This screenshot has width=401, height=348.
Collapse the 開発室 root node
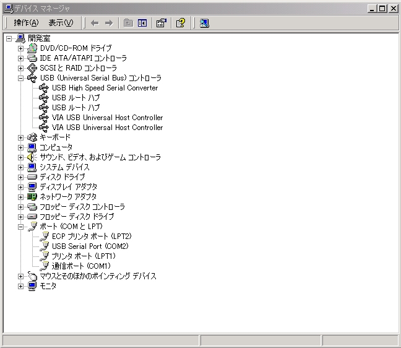(x=9, y=38)
